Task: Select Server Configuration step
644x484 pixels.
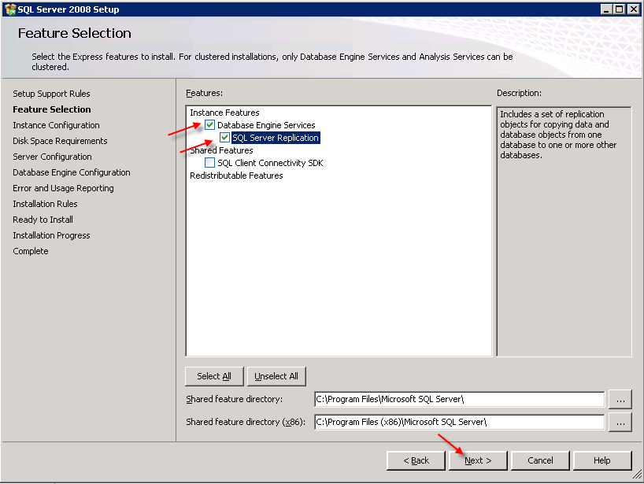Action: pos(52,157)
